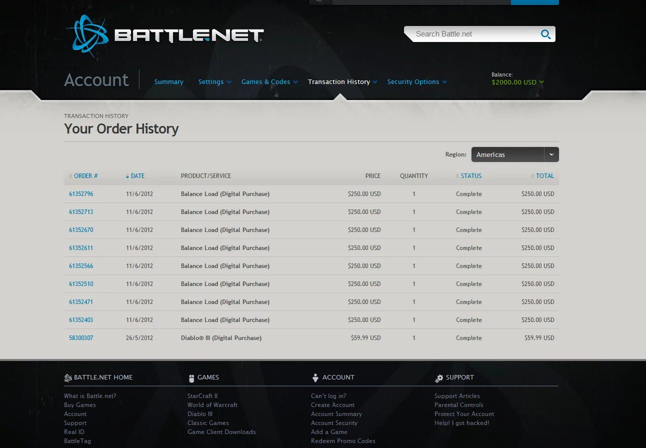Click the Battle.net Home footer icon

pos(68,378)
